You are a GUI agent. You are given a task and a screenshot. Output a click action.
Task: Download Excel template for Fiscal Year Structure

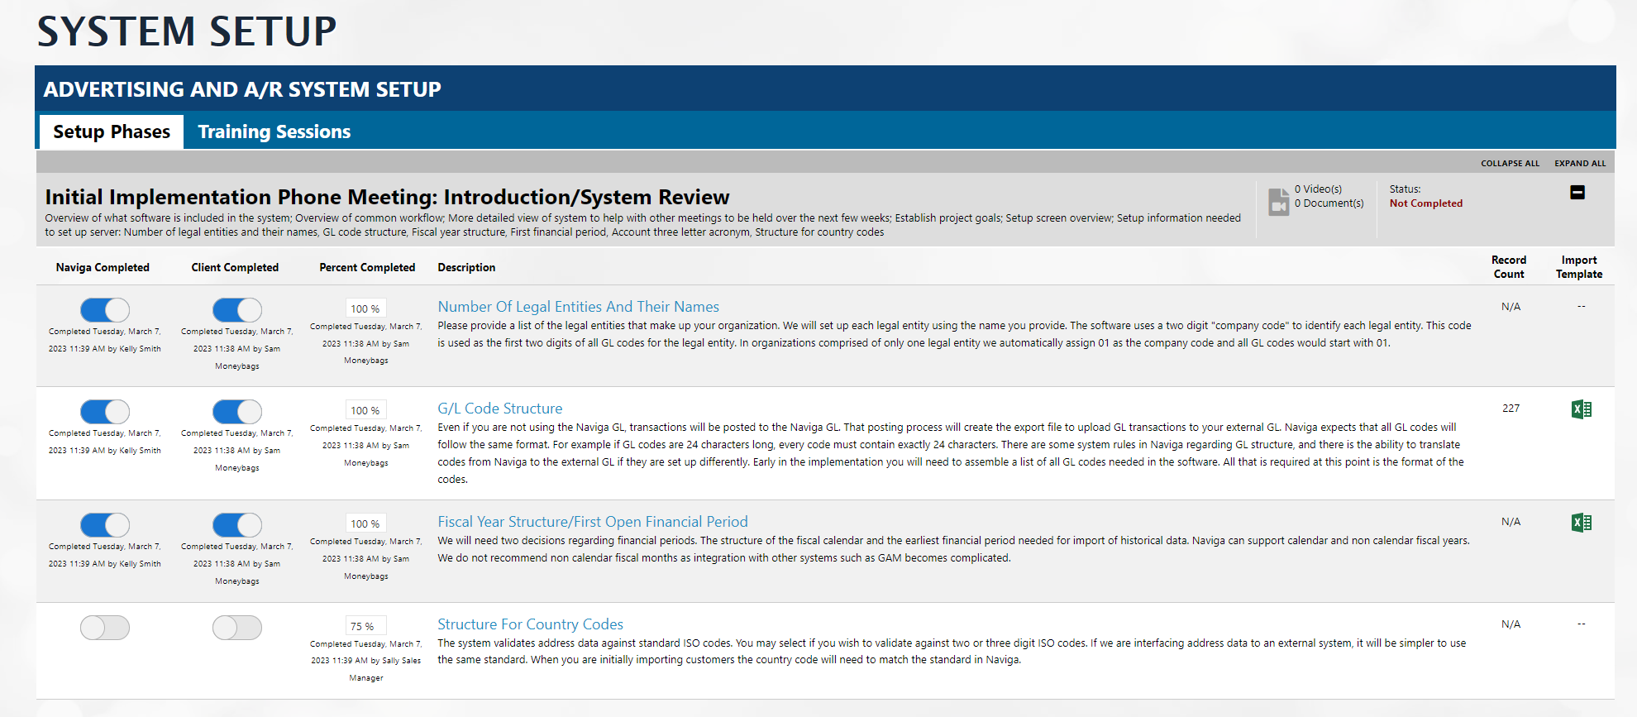(1581, 523)
